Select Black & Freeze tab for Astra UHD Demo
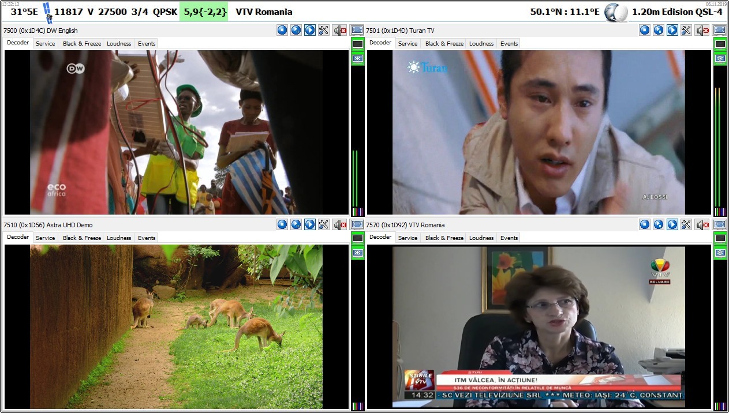 tap(81, 238)
